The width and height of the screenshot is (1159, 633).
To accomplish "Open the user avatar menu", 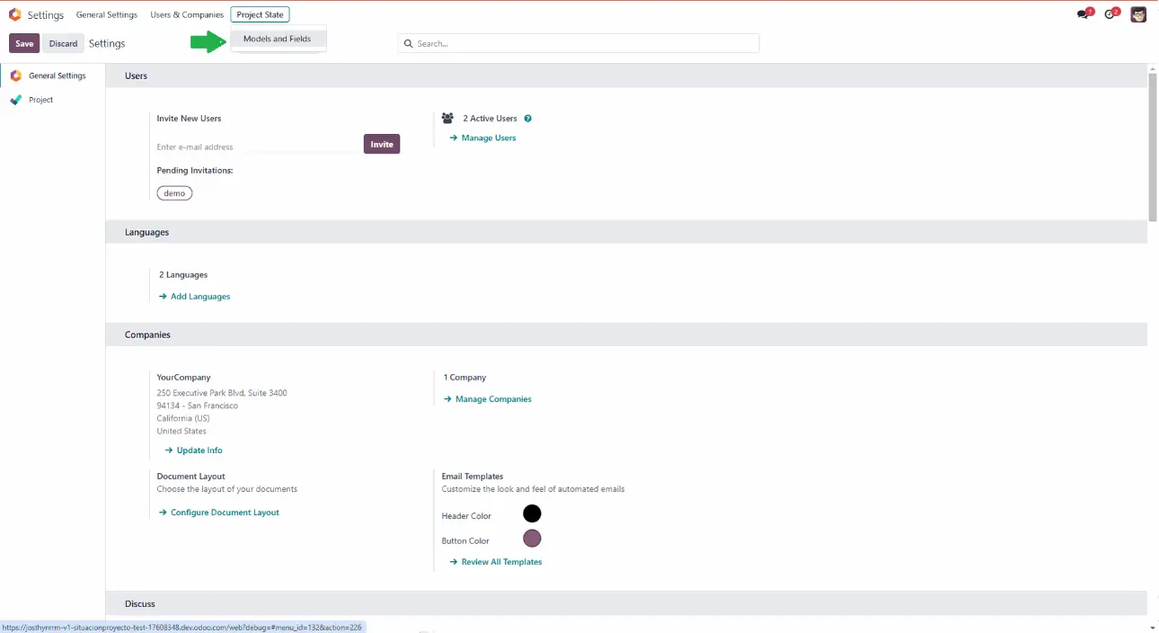I will (1138, 14).
